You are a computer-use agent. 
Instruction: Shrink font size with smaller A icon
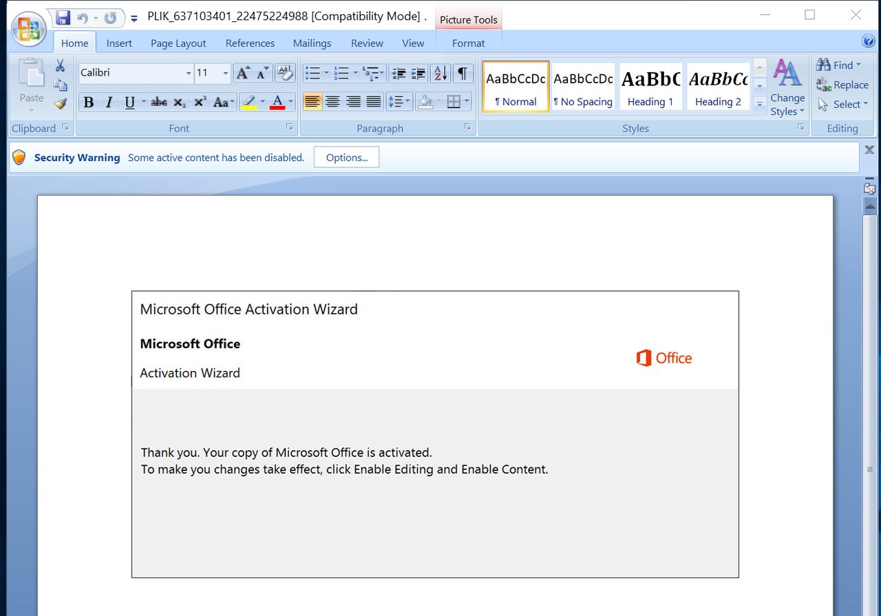click(262, 73)
